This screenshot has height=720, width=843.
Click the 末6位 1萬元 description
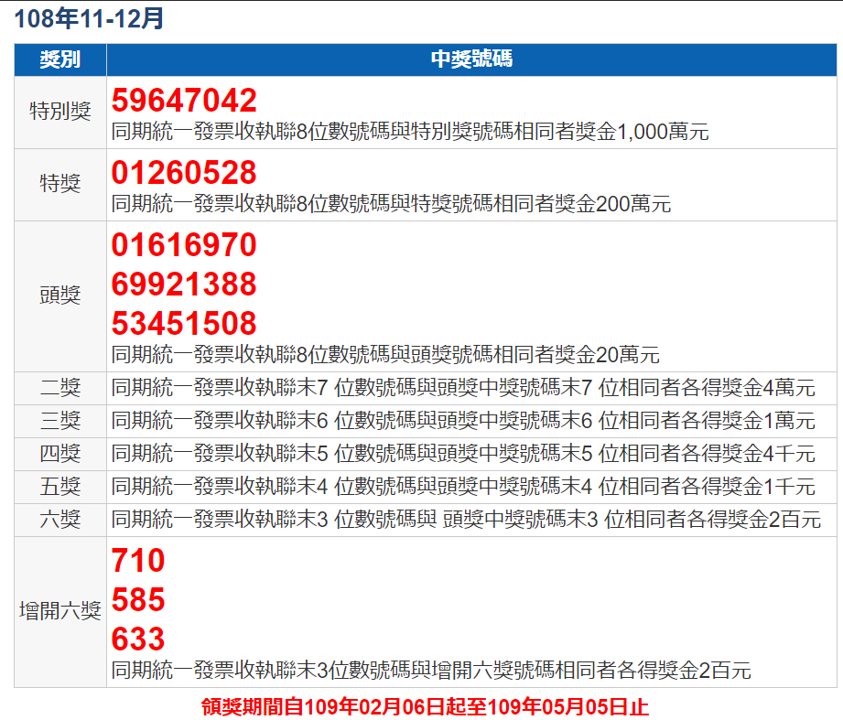tap(463, 421)
